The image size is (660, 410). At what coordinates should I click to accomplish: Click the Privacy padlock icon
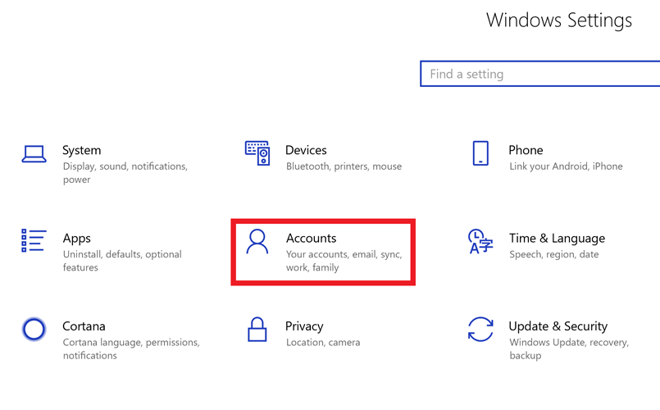(x=257, y=329)
